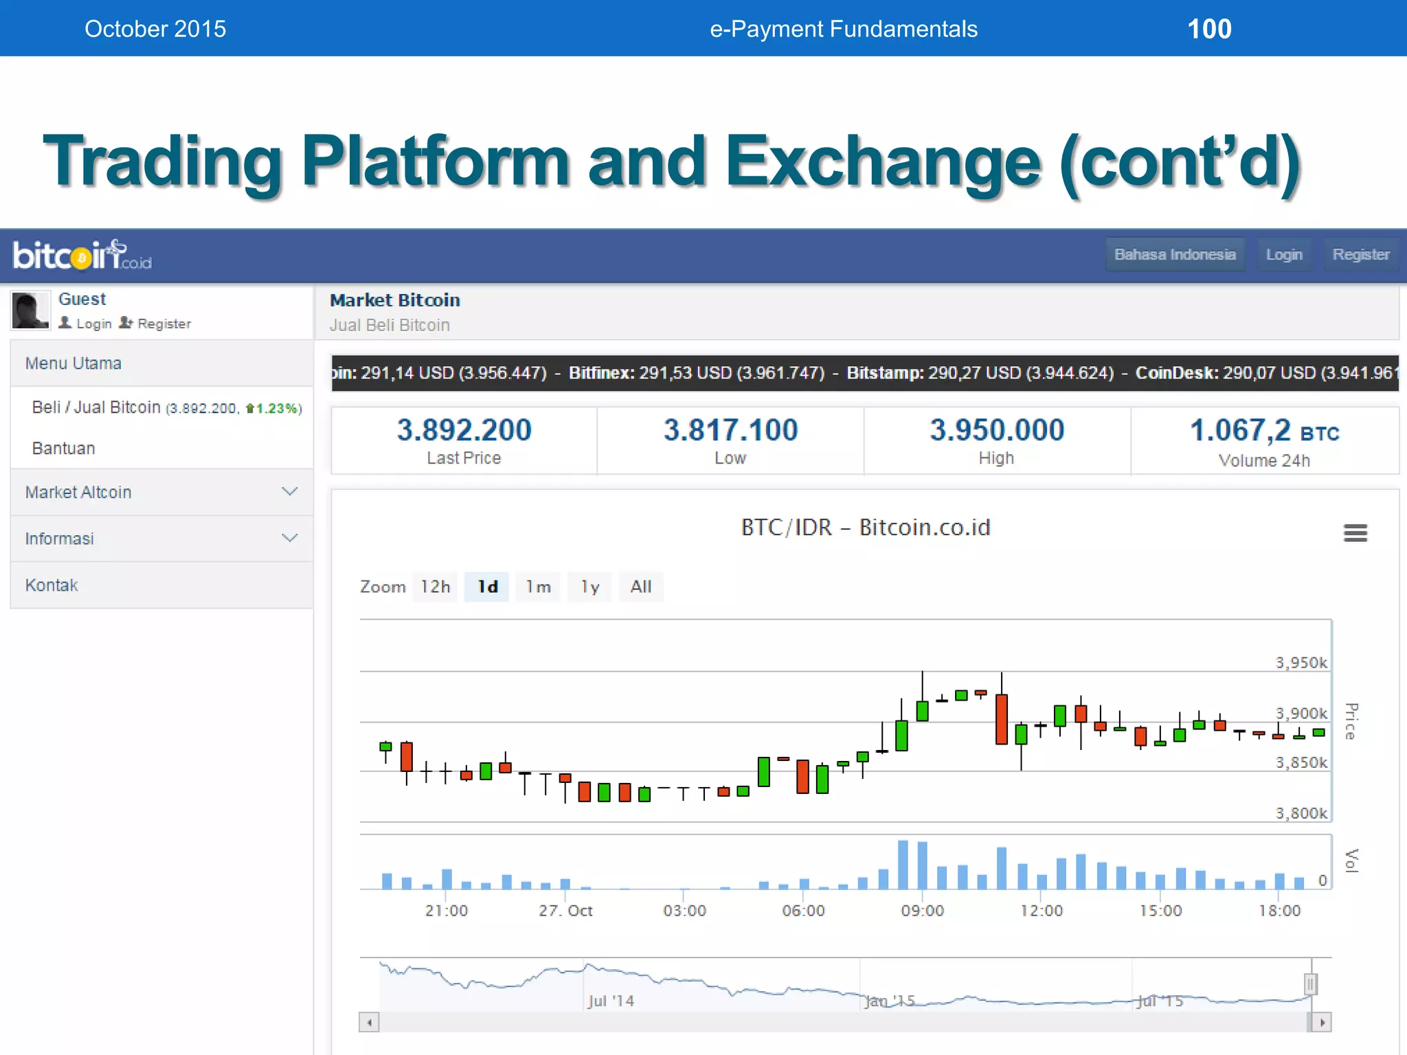Expand the Informasi chevron
This screenshot has height=1055, width=1407.
click(x=290, y=538)
